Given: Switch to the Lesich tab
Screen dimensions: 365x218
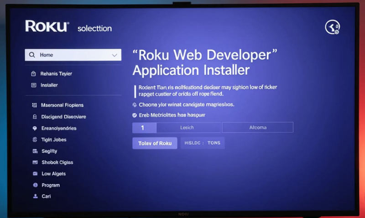Looking at the screenshot, I should tap(188, 128).
